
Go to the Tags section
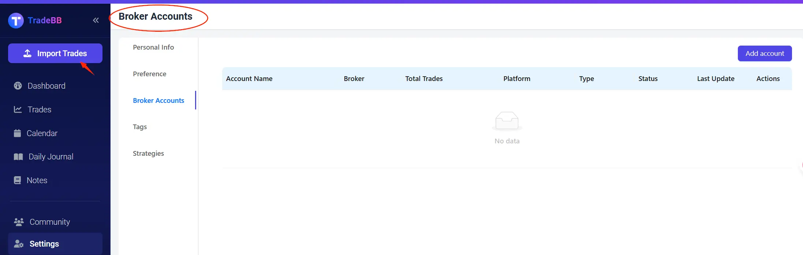click(140, 127)
